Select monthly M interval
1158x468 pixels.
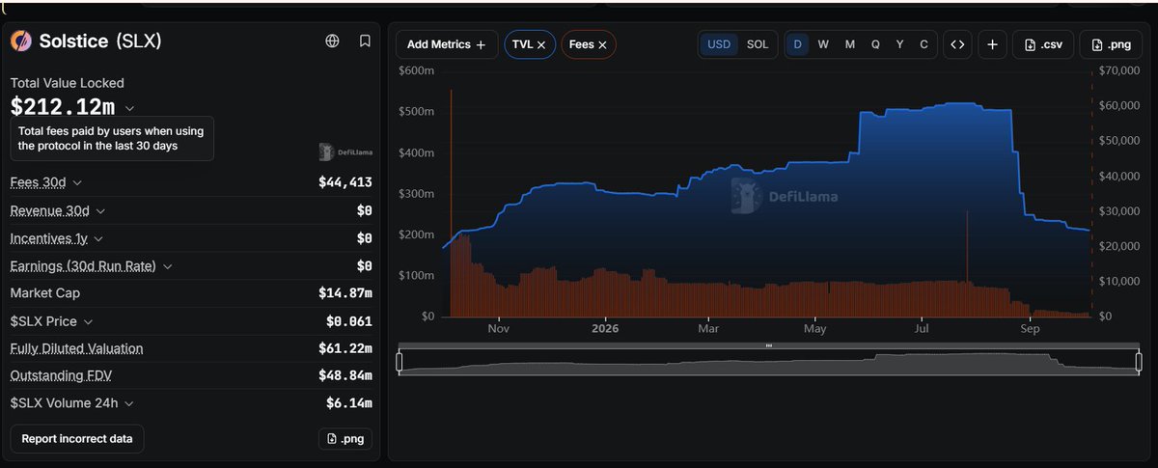tap(849, 44)
